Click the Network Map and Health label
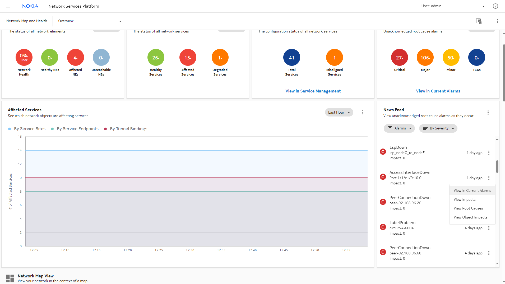The image size is (505, 284). [27, 21]
